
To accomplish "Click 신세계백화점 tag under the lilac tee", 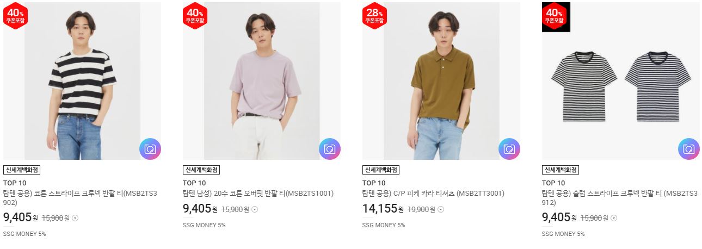I will 201,170.
